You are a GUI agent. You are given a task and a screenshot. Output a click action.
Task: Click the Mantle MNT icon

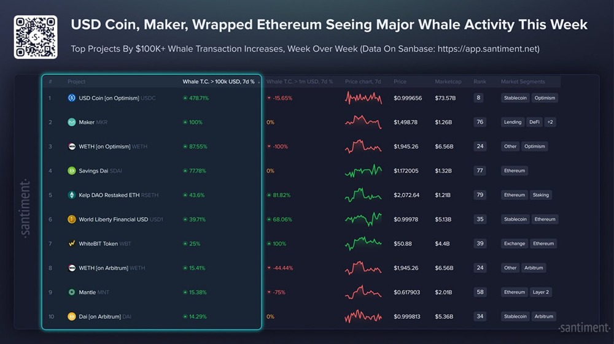tap(72, 292)
